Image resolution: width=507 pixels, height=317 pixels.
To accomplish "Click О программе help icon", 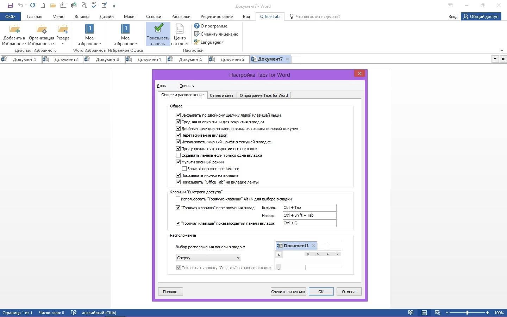I will pos(197,26).
